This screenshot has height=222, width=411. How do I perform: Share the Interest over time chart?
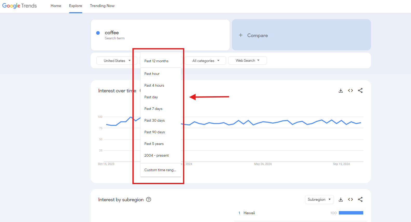tap(360, 91)
